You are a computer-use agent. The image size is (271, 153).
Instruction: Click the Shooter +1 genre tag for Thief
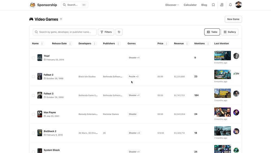click(134, 58)
